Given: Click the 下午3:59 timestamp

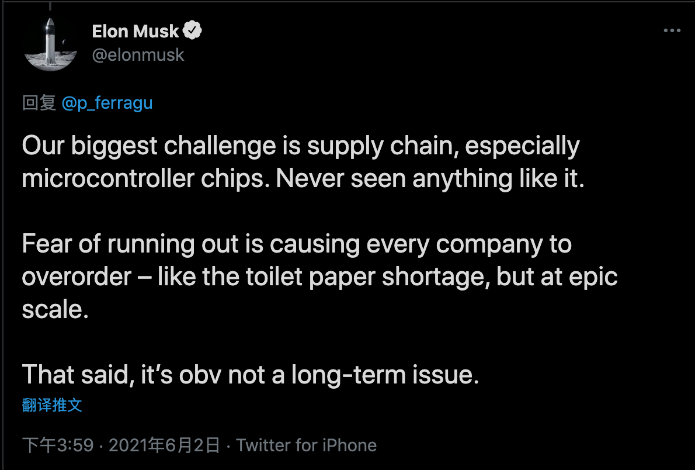Looking at the screenshot, I should [x=58, y=445].
